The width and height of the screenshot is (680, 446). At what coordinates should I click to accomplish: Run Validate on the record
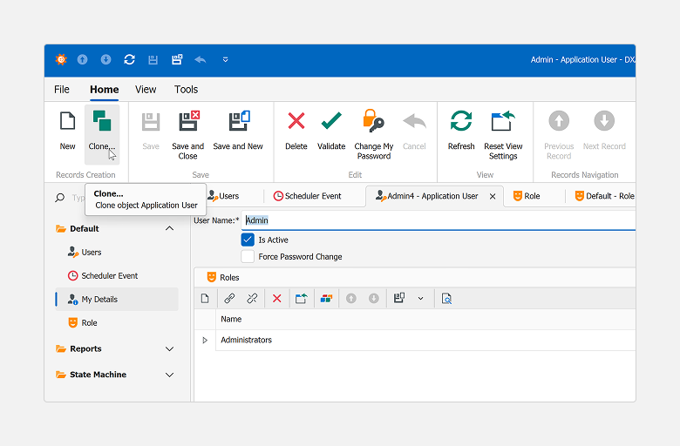331,122
